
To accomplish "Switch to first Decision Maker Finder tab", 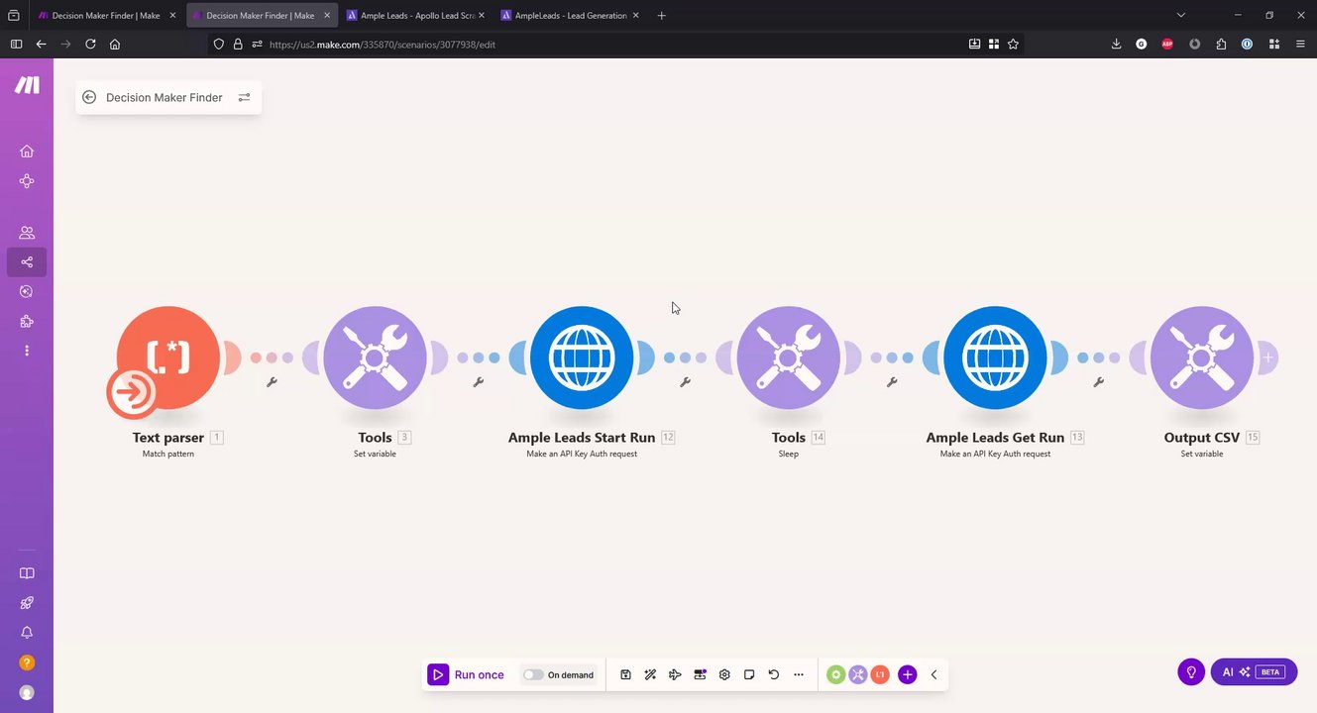I will pyautogui.click(x=105, y=15).
